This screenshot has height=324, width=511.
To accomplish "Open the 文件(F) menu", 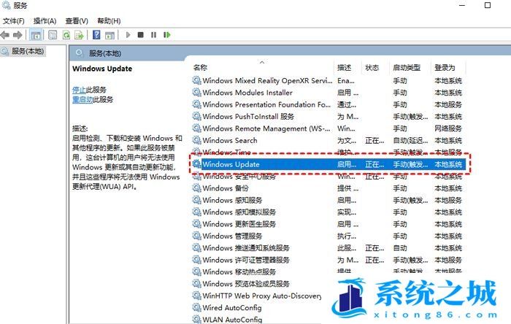I will pyautogui.click(x=14, y=21).
